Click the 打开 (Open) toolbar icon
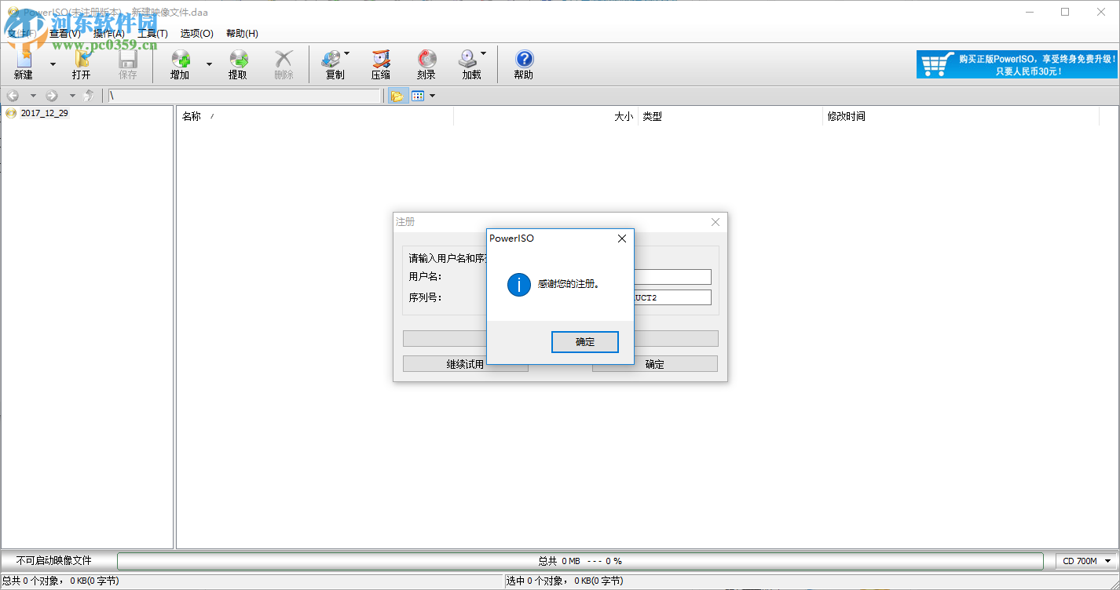This screenshot has width=1120, height=590. 82,63
